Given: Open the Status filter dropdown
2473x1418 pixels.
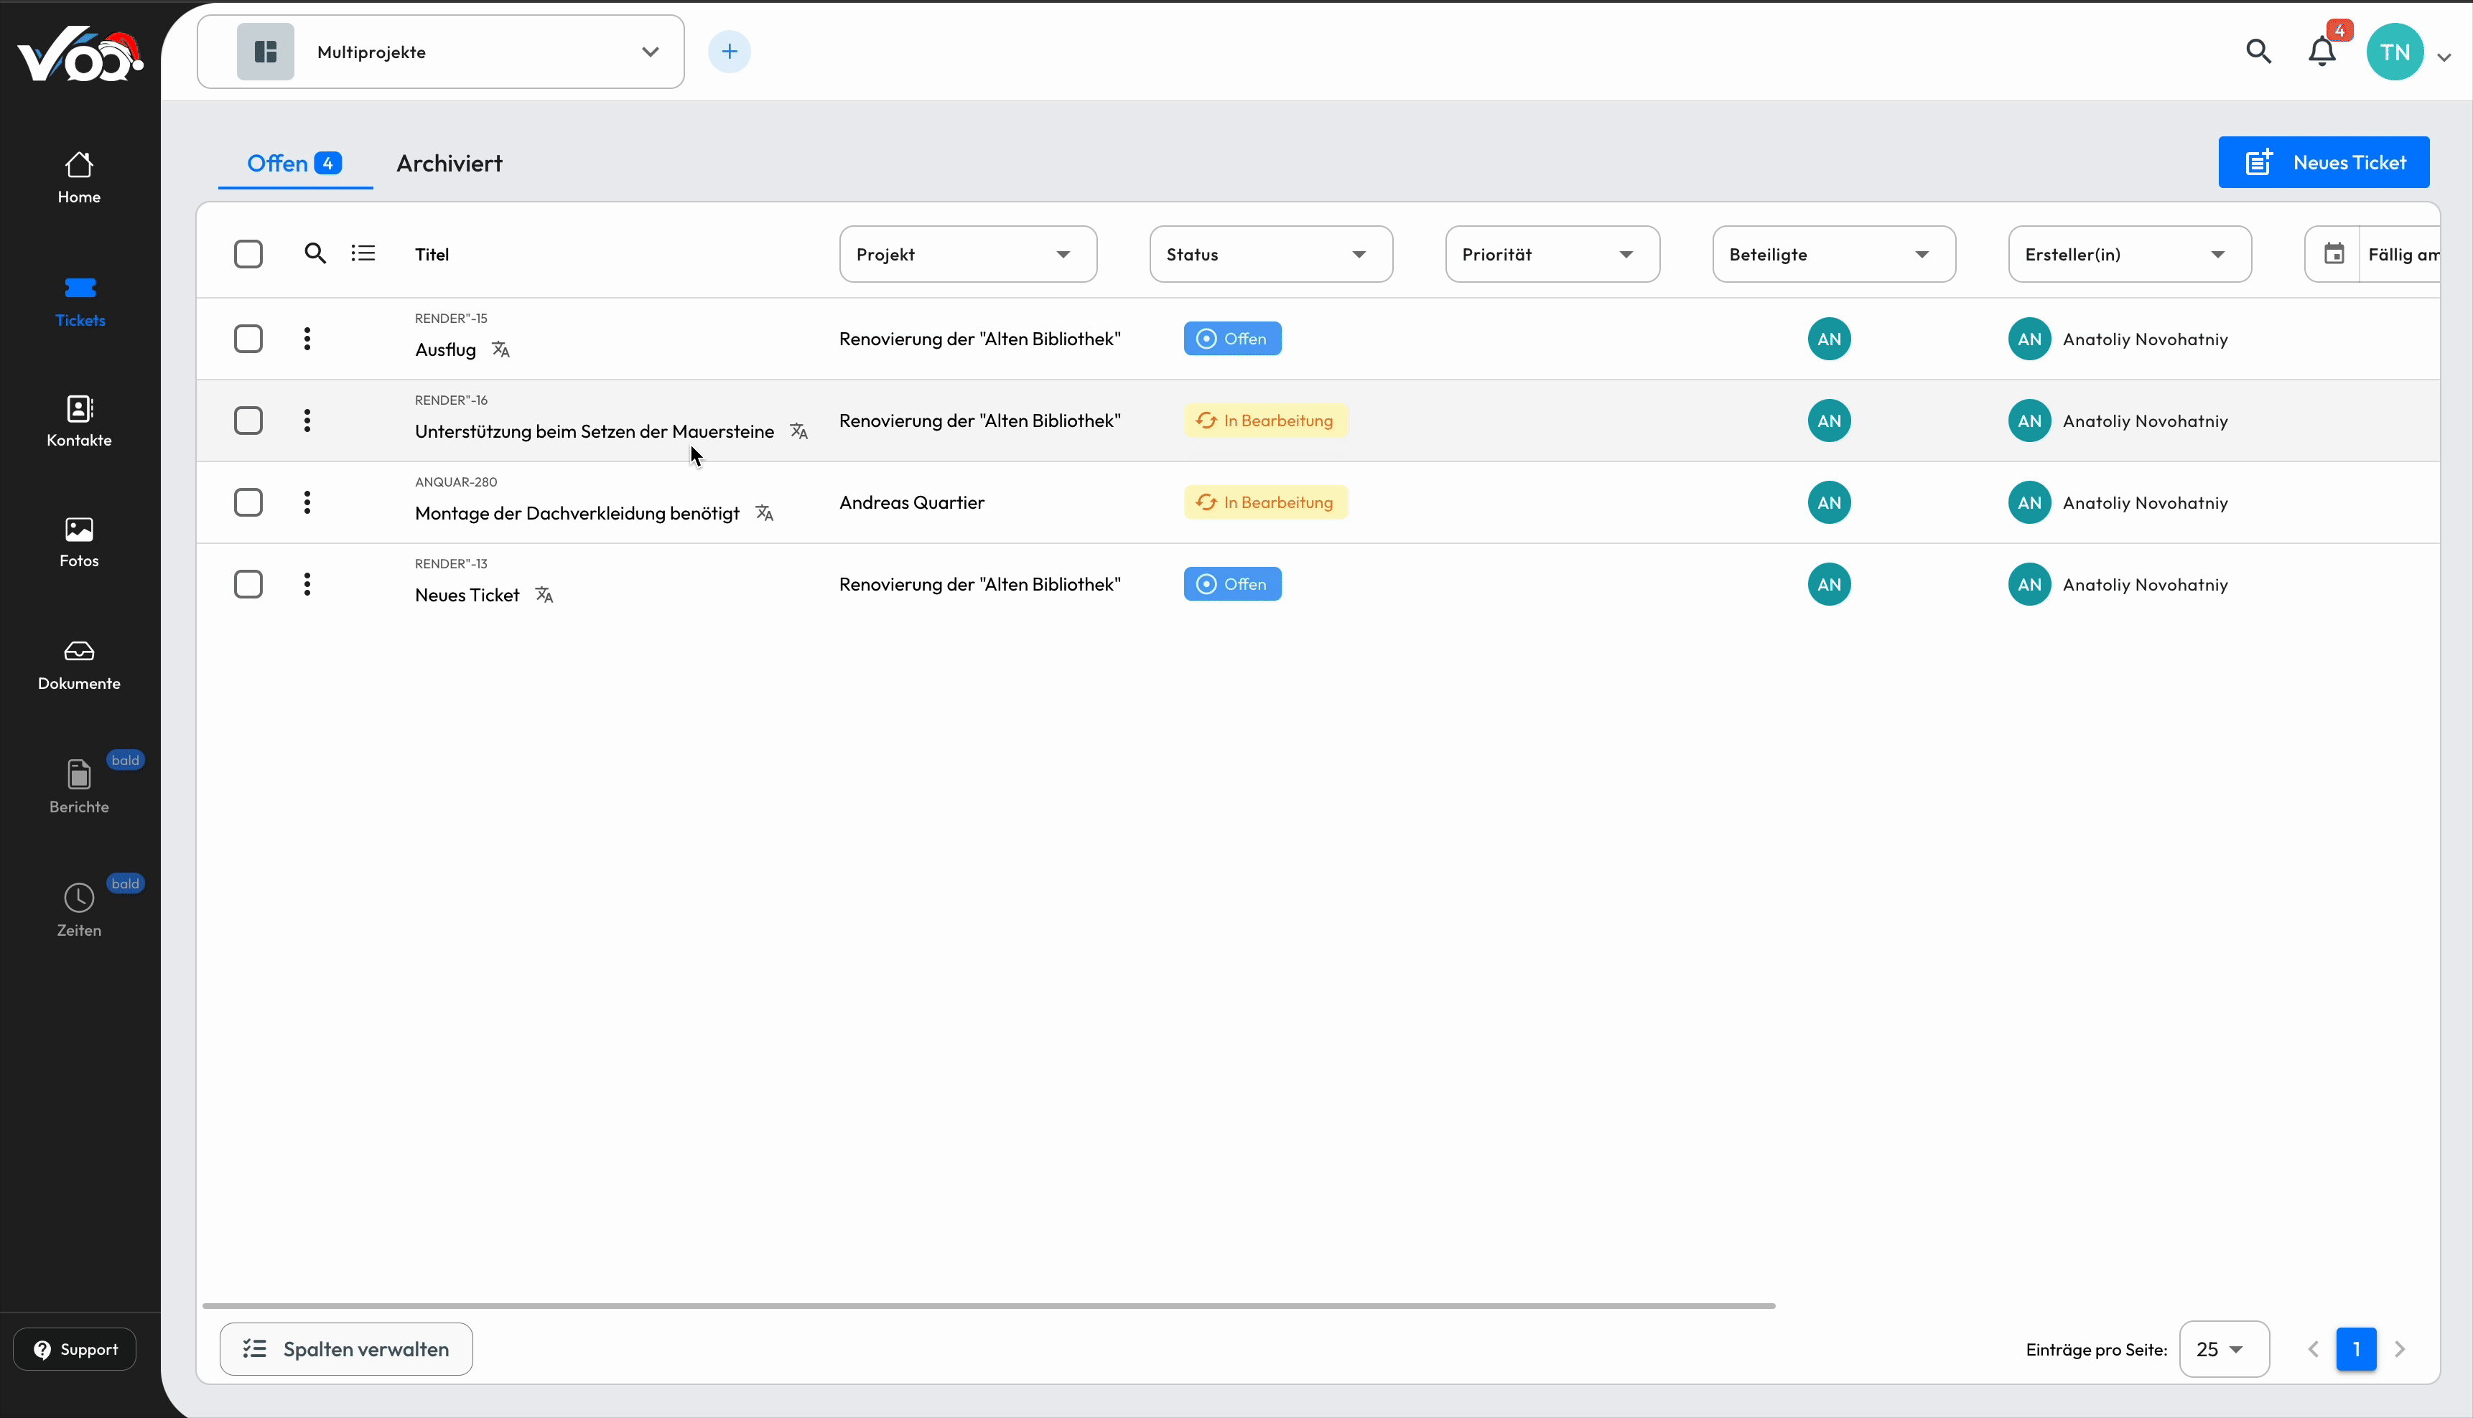Looking at the screenshot, I should tap(1270, 253).
